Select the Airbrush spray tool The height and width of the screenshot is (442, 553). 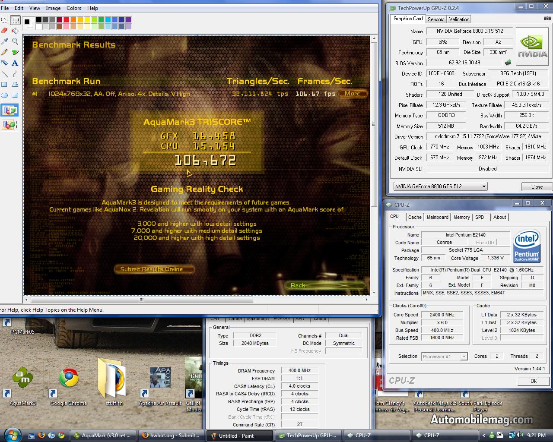[5, 63]
